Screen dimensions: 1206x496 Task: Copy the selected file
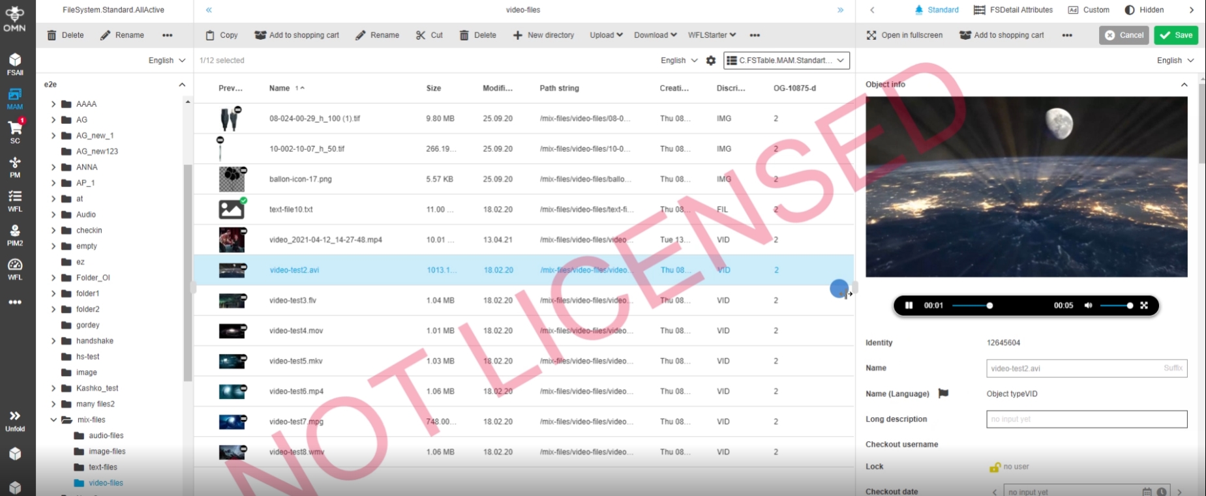tap(222, 35)
